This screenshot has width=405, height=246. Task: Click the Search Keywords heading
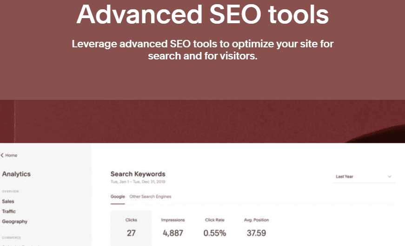point(138,174)
